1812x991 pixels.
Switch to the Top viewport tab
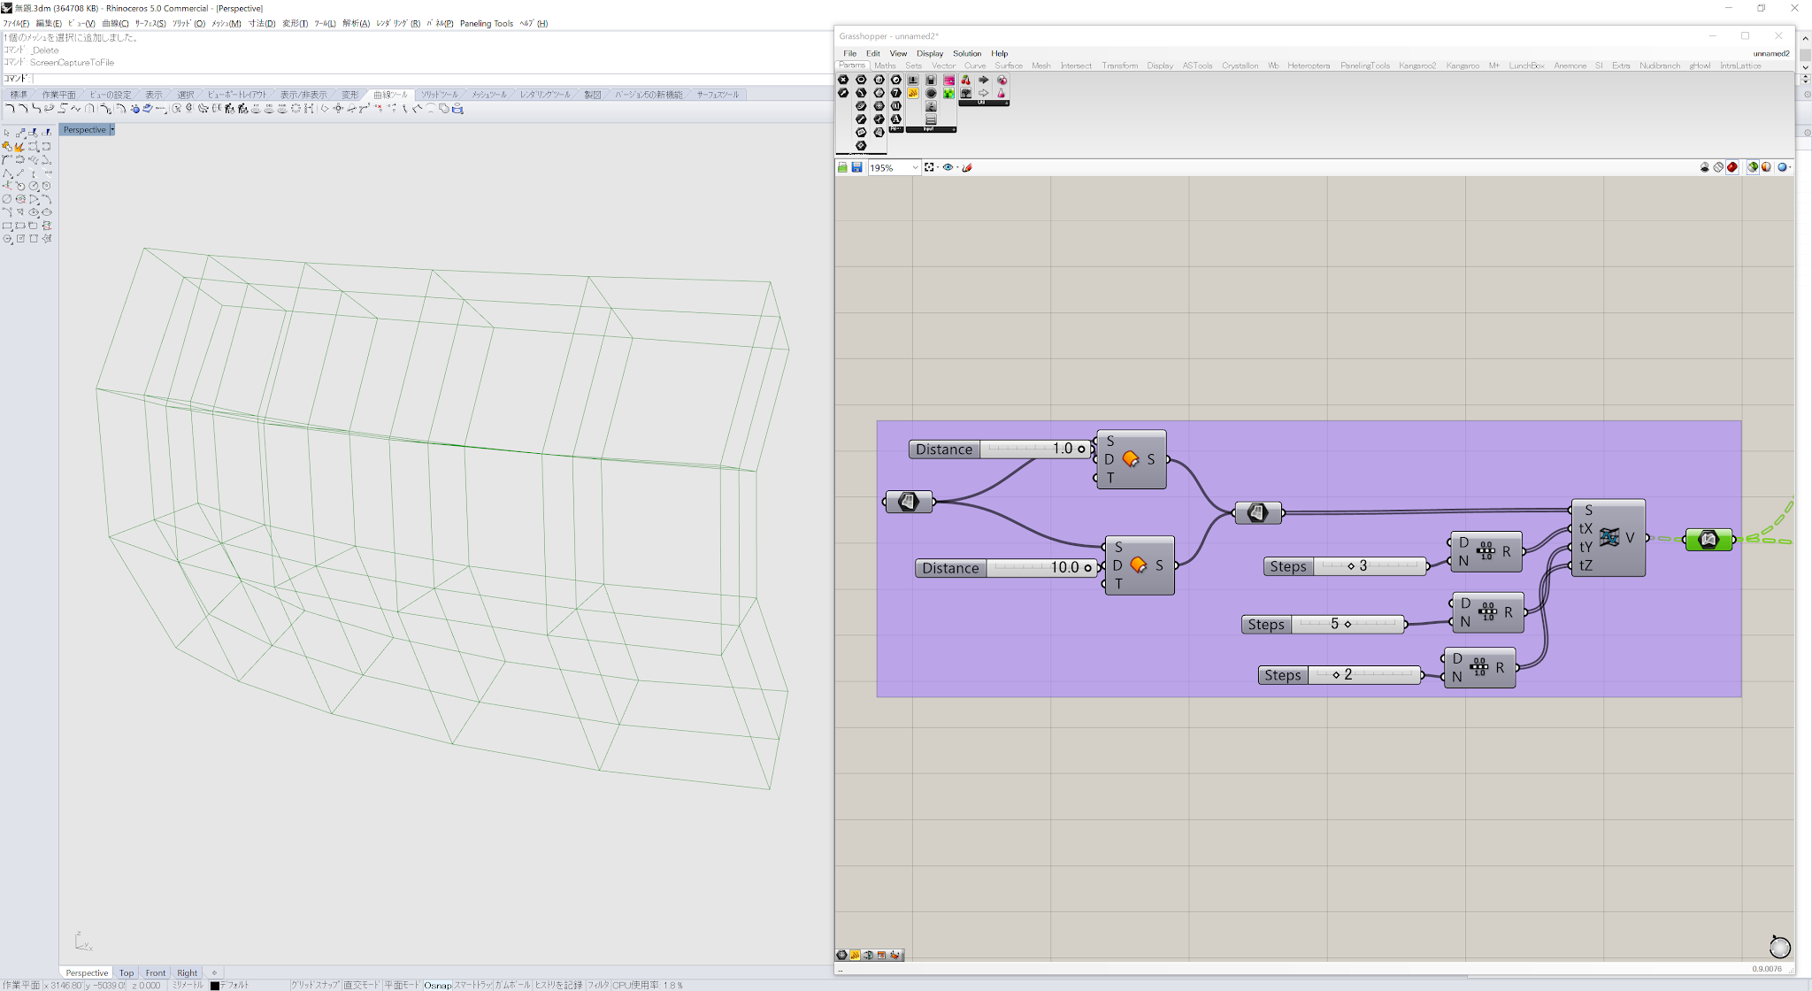coord(127,972)
